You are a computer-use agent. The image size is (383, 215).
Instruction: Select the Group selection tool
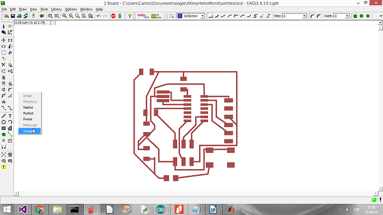pos(4,53)
